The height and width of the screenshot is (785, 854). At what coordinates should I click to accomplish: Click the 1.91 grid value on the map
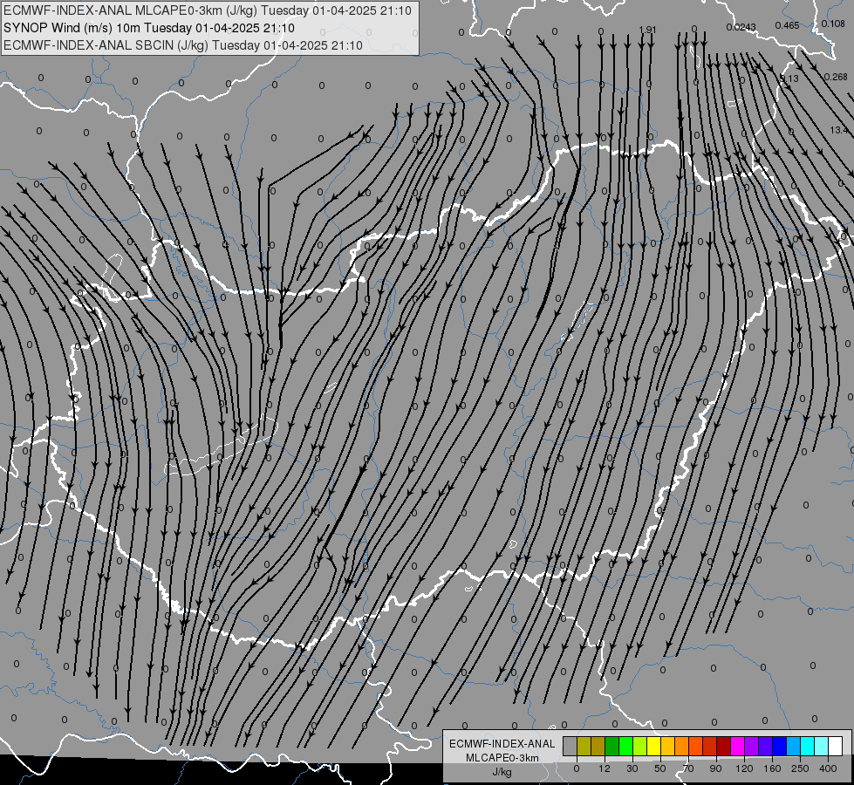pyautogui.click(x=647, y=30)
